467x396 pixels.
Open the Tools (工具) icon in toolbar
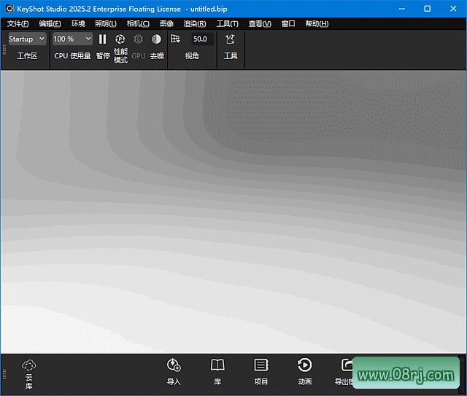pos(231,39)
